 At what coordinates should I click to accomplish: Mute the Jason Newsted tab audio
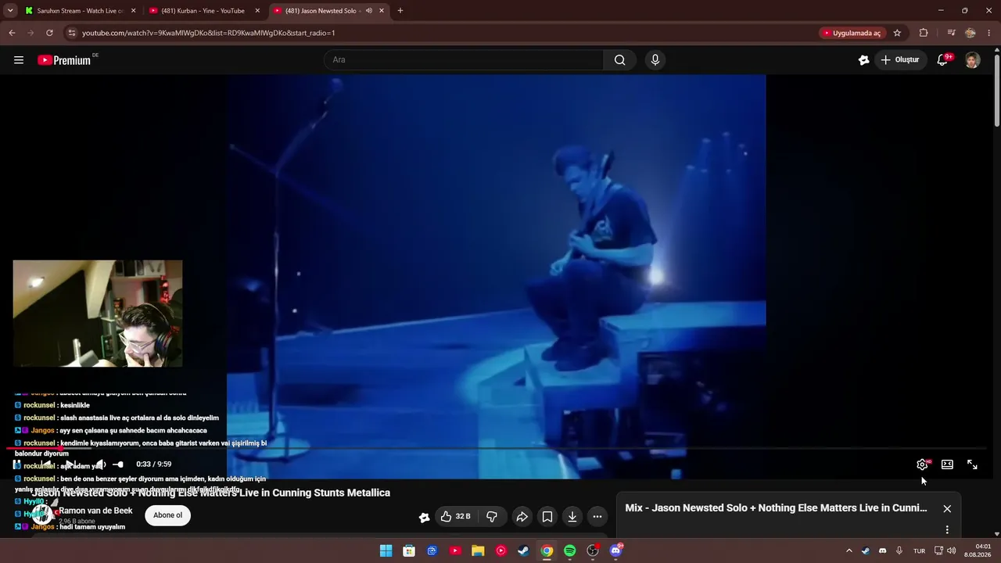(368, 11)
